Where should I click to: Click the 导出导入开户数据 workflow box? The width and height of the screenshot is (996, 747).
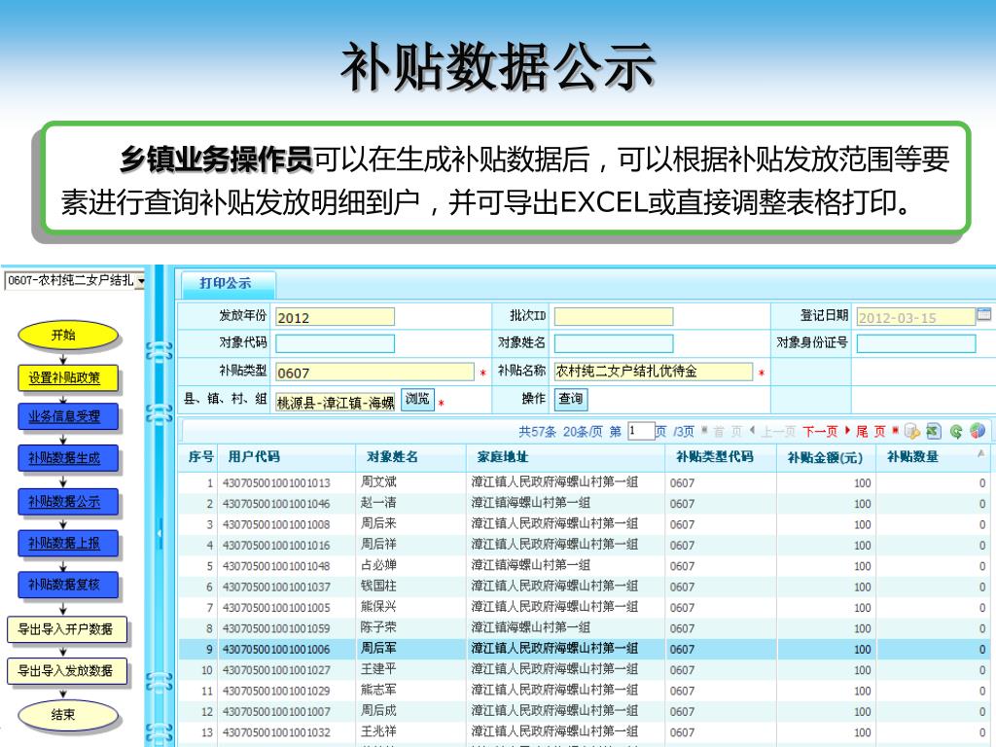point(66,630)
